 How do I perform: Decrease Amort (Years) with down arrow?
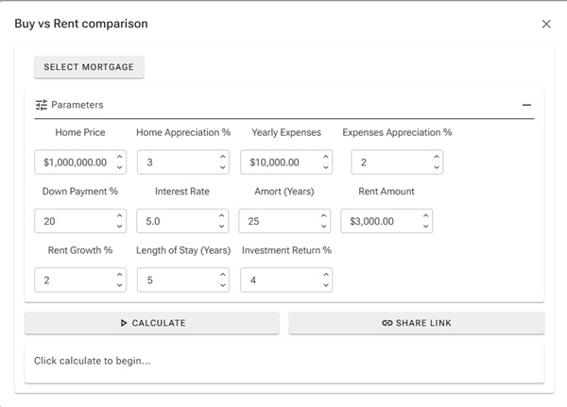tap(325, 227)
